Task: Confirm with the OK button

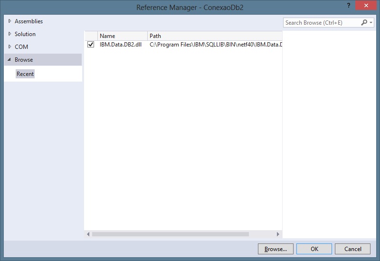Action: tap(314, 249)
